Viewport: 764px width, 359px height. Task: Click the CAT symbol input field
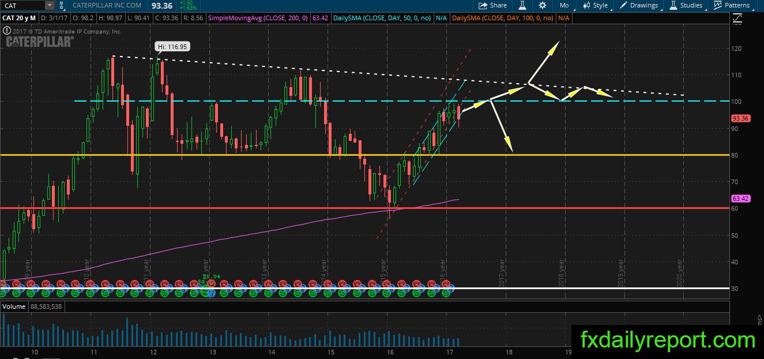coord(22,5)
